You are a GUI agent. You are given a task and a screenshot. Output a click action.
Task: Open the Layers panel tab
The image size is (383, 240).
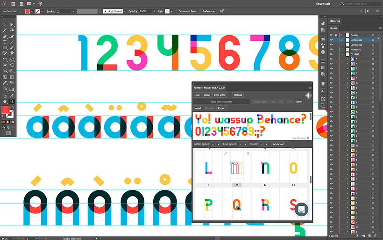[333, 28]
